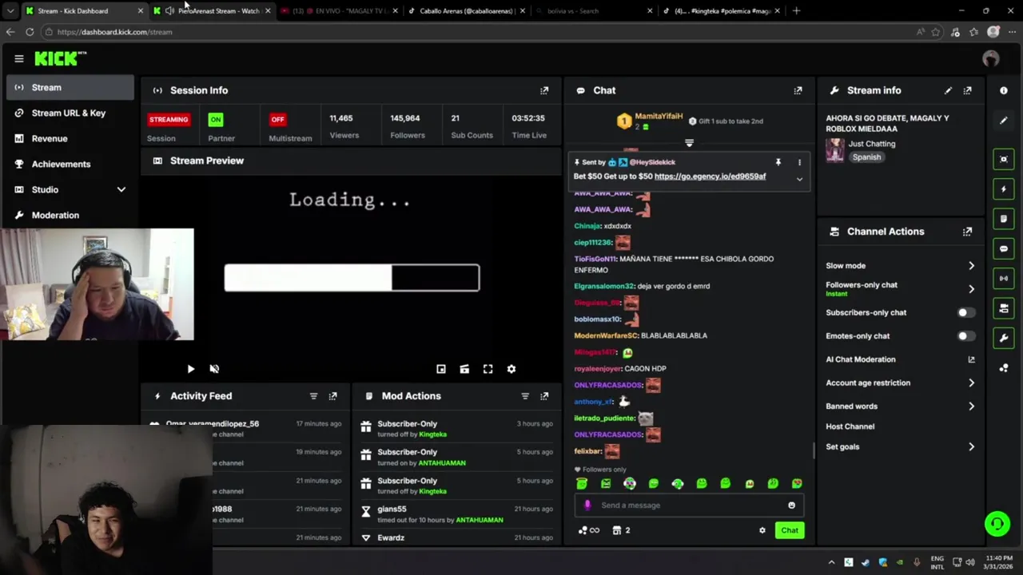Screen dimensions: 1023x575
Task: Play the stream preview
Action: 190,369
